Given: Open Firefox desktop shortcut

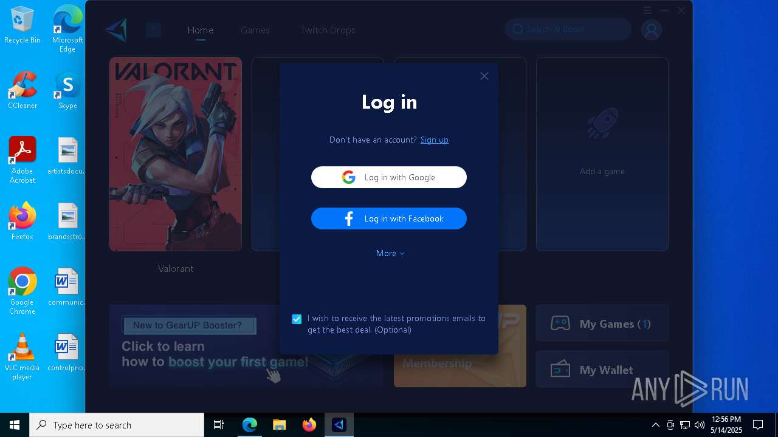Looking at the screenshot, I should coord(22,222).
